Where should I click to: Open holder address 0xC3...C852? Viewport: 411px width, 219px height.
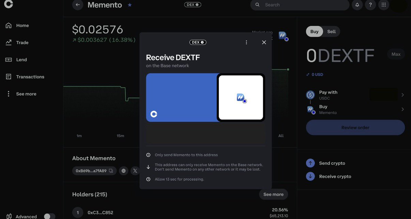click(100, 213)
